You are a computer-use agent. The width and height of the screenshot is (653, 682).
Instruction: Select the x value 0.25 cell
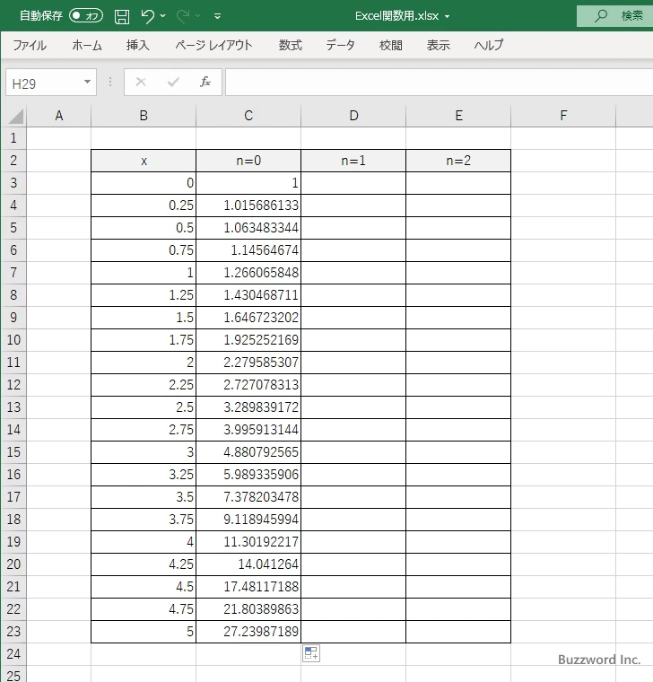pos(144,205)
